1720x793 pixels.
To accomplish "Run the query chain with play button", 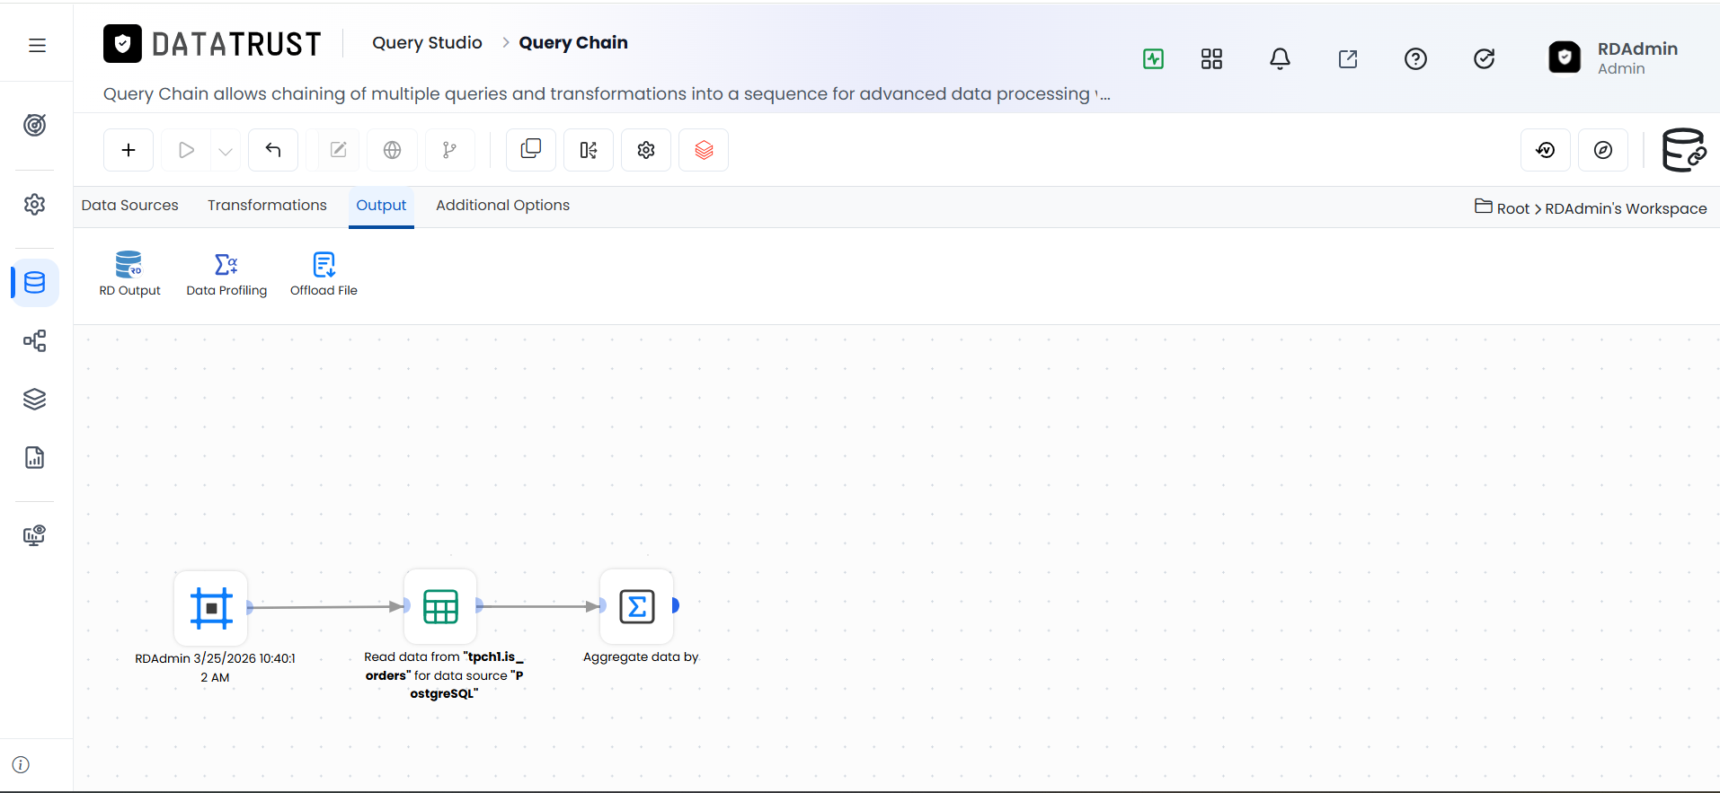I will click(186, 150).
